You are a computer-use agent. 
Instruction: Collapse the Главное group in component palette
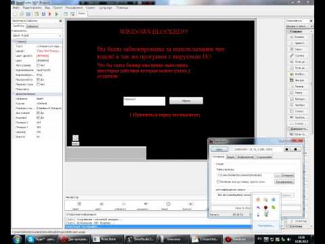point(289,31)
